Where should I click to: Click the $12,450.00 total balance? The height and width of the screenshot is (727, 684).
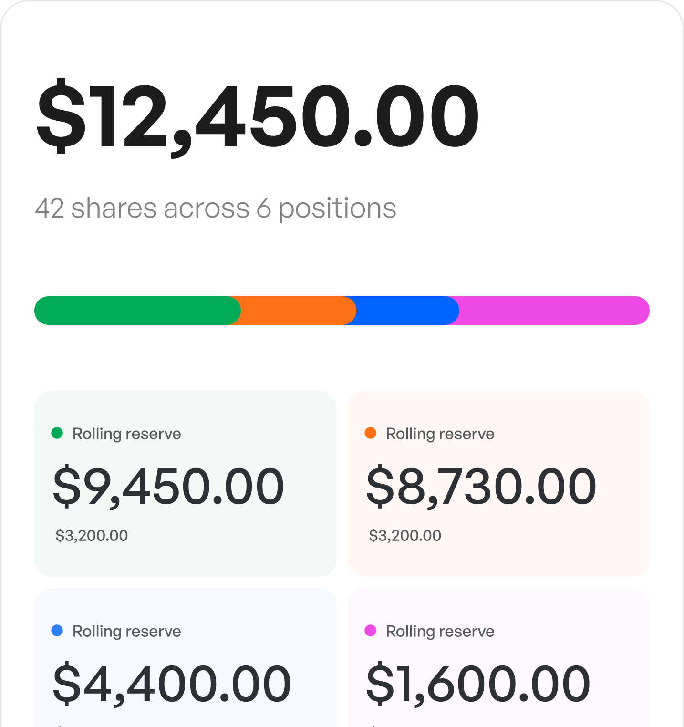click(x=258, y=117)
